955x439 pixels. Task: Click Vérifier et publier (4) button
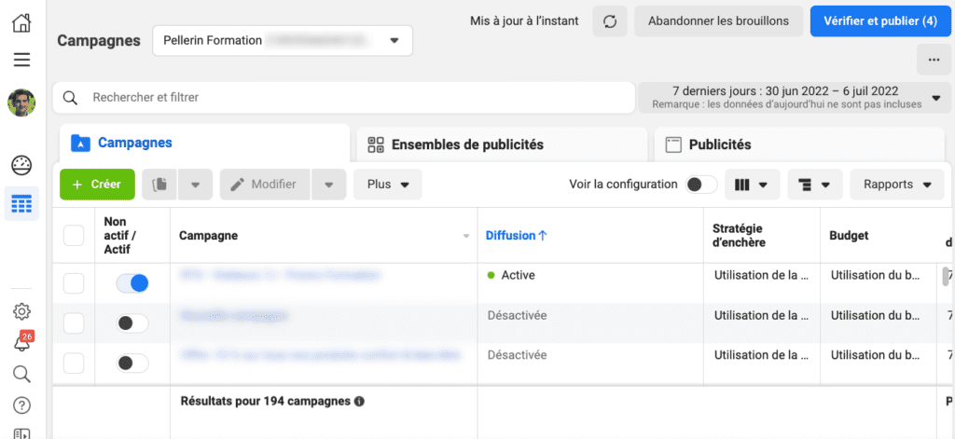(x=879, y=21)
